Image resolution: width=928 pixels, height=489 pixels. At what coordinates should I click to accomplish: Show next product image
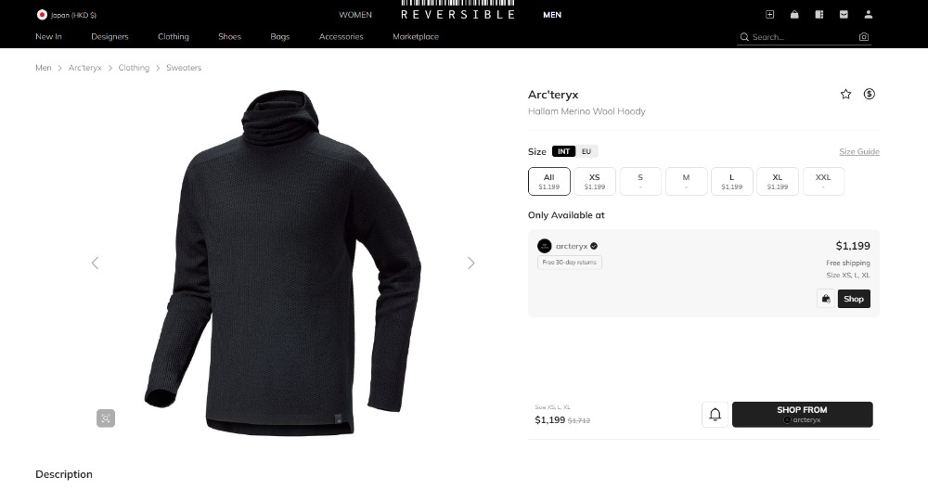coord(470,263)
